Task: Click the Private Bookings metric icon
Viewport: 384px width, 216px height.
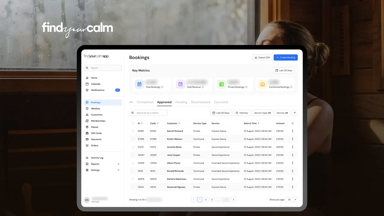Action: (221, 84)
